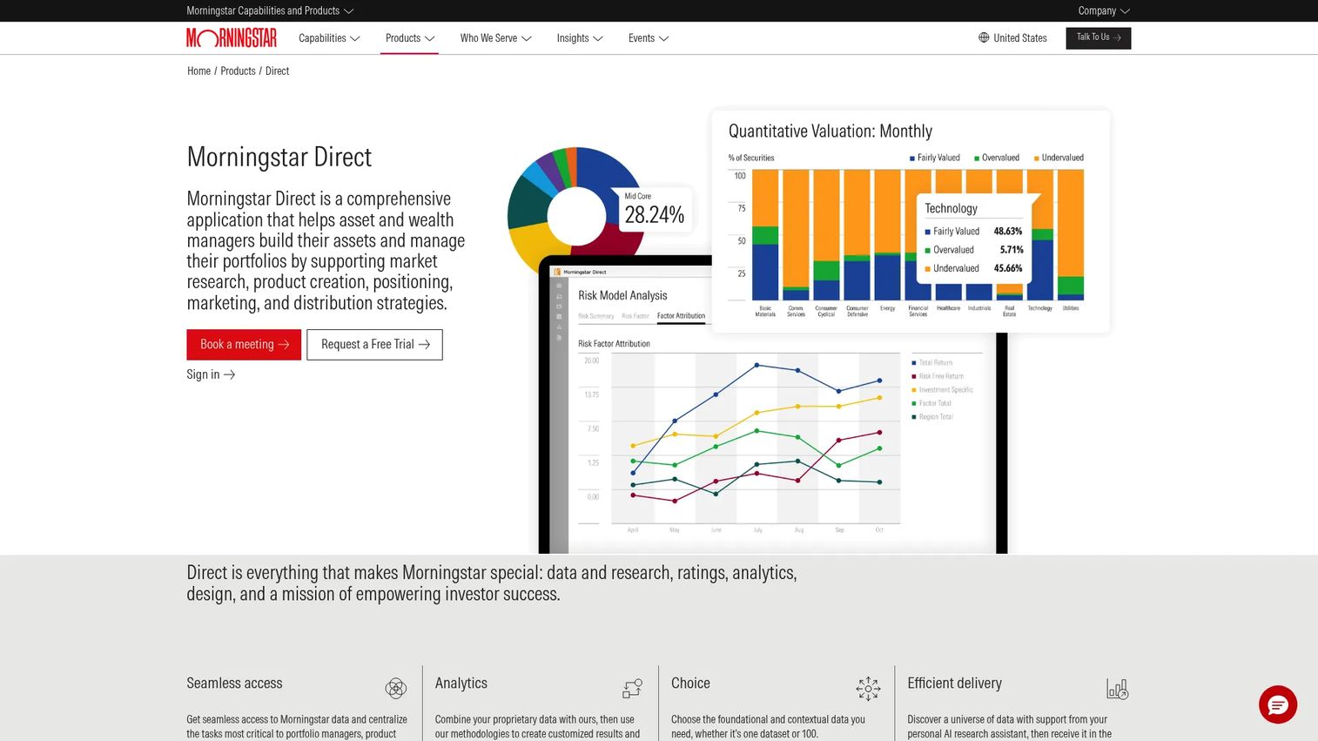The image size is (1318, 741).
Task: Click the Quantitative Valuation: Monthly title
Action: [830, 131]
